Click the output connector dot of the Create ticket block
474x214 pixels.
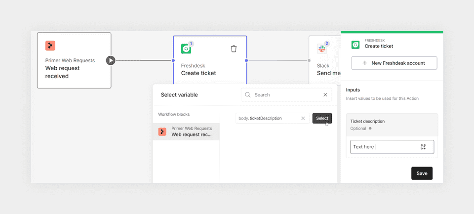click(246, 60)
